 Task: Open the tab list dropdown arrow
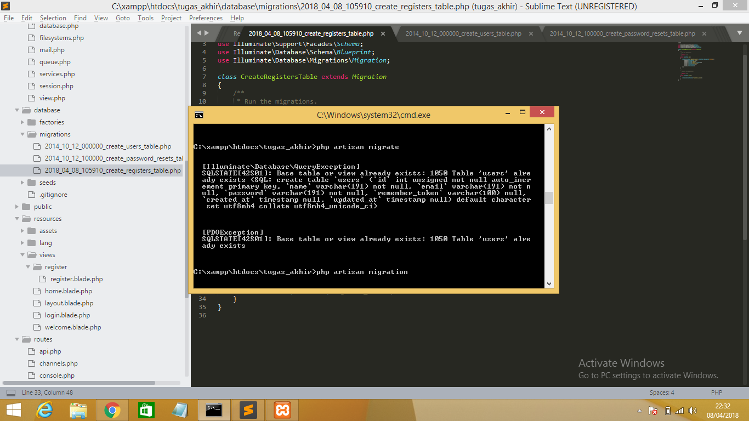tap(741, 33)
